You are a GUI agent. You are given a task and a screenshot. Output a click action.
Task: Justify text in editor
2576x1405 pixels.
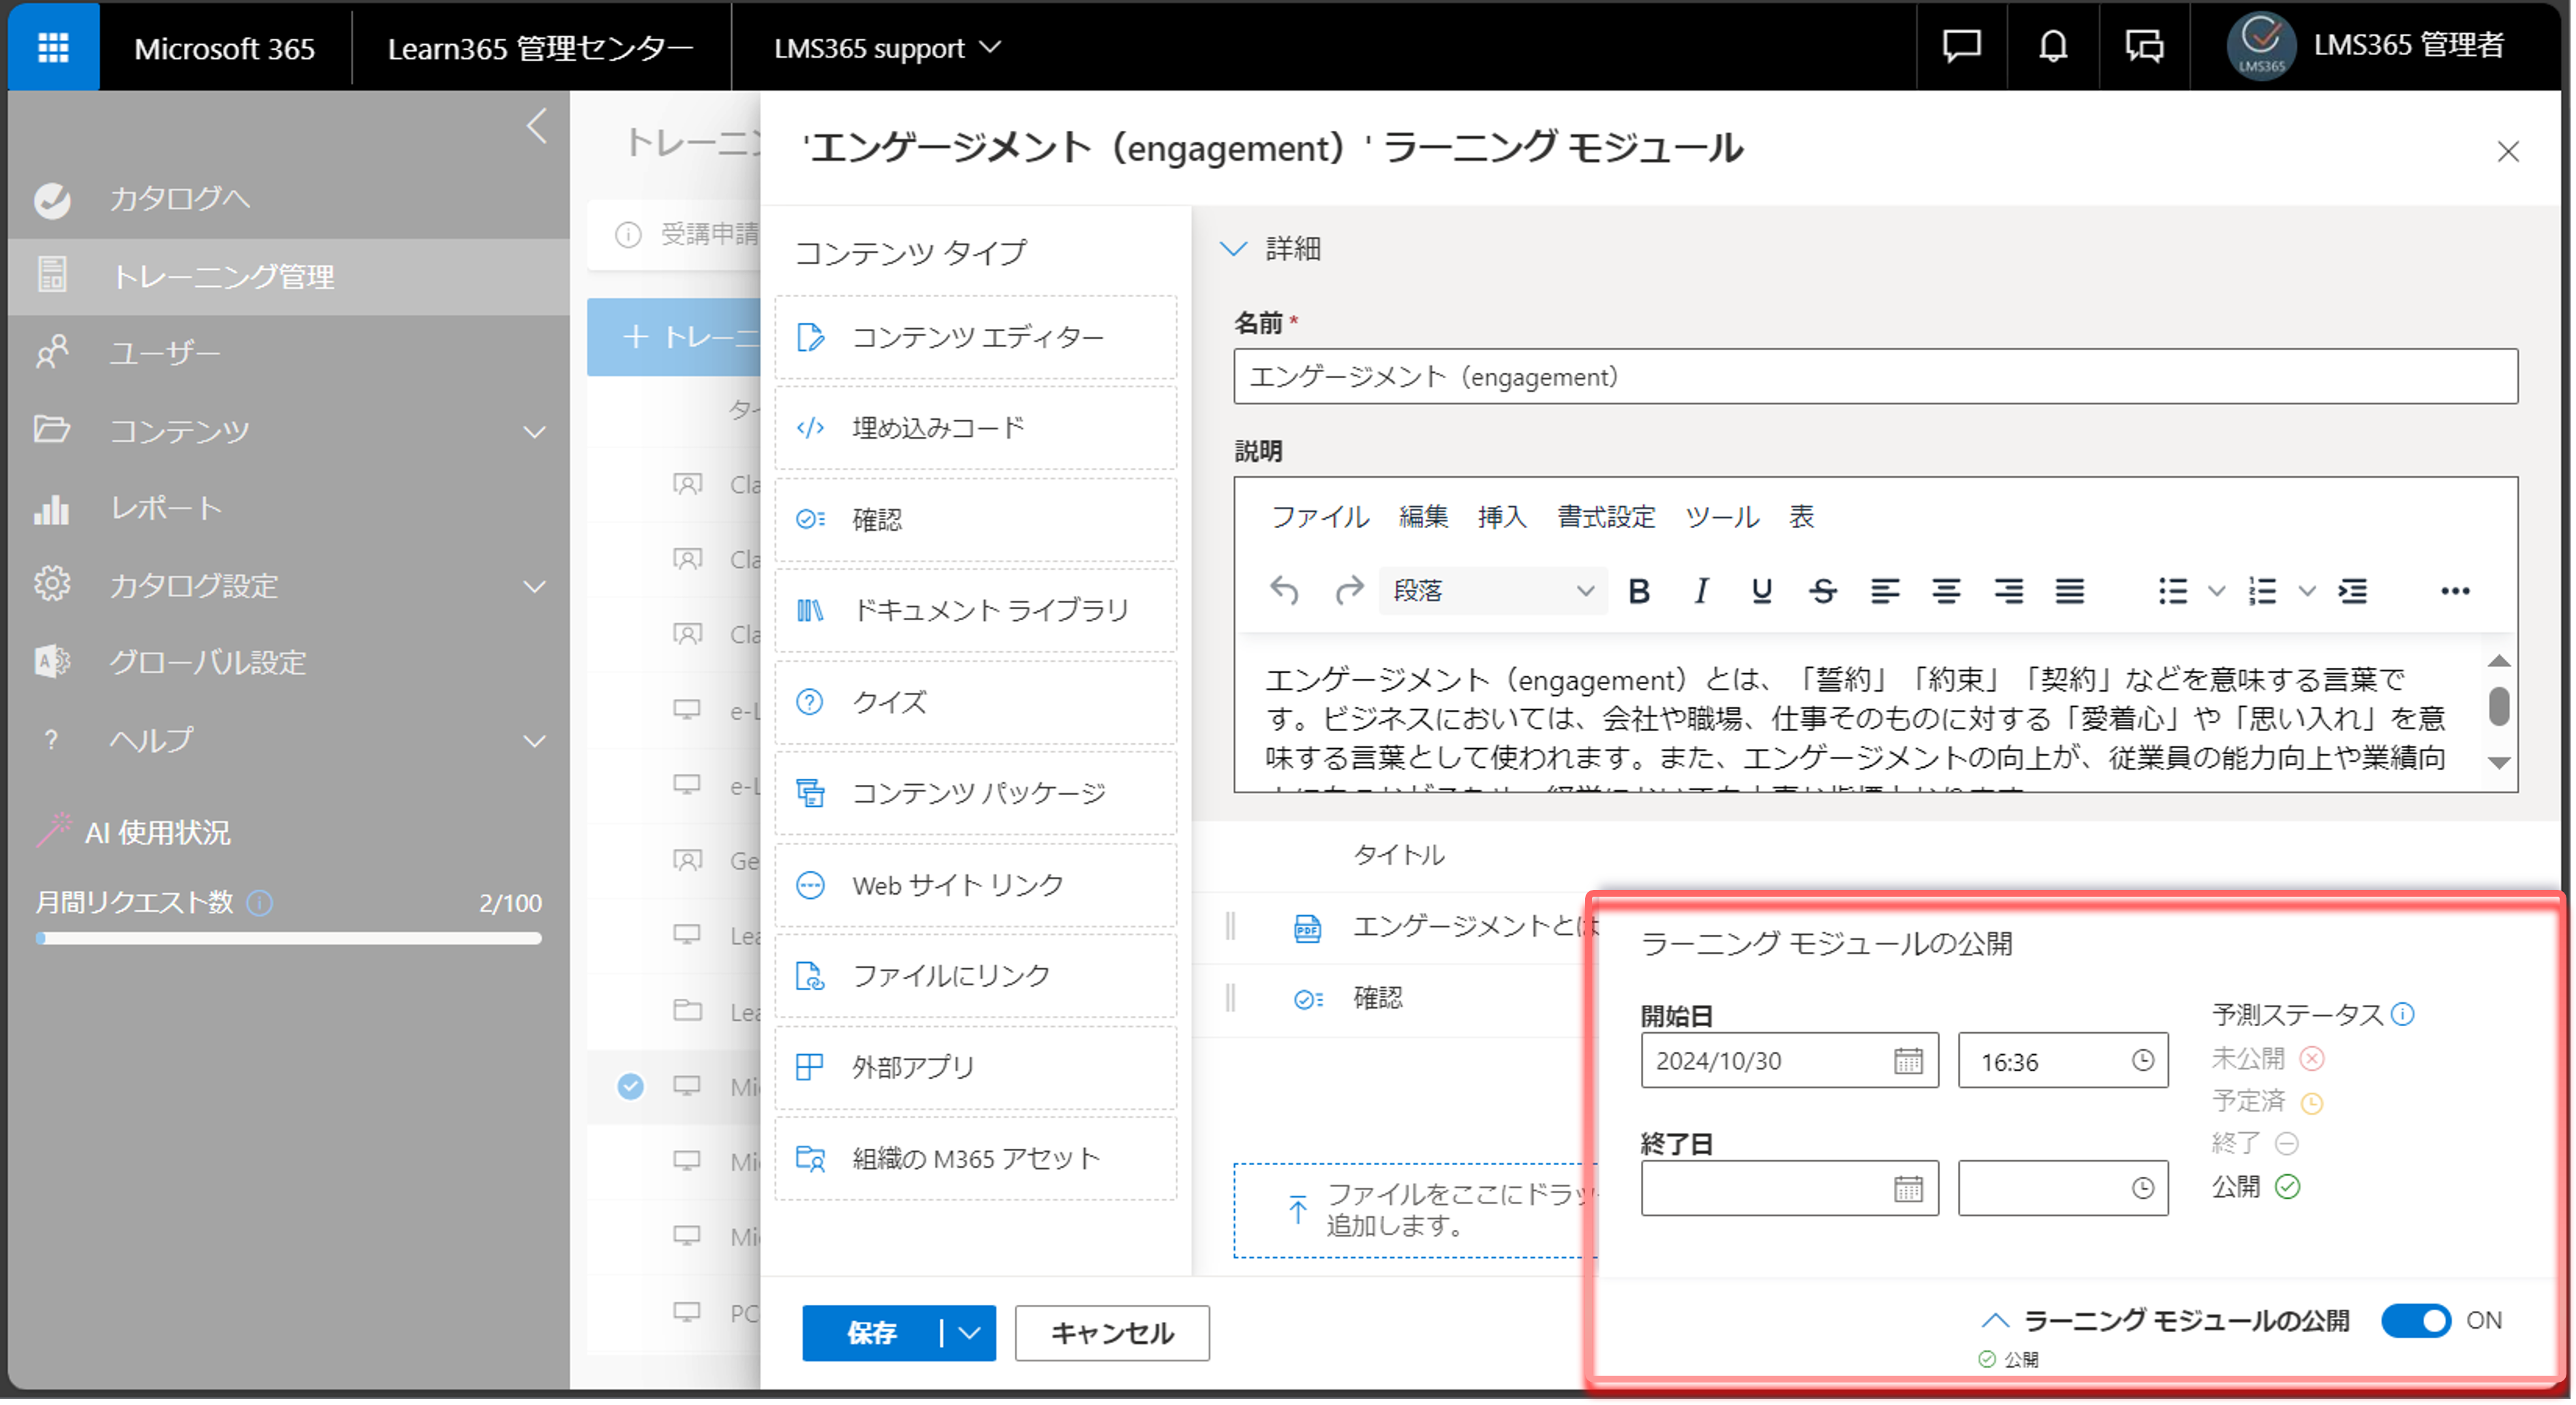pyautogui.click(x=2070, y=592)
